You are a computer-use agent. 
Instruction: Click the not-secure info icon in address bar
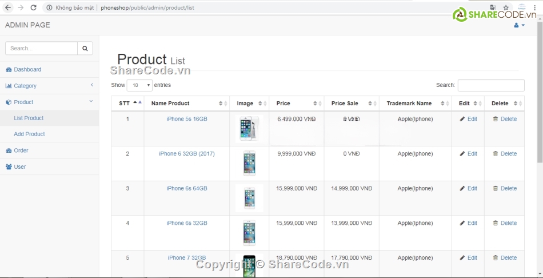[50, 7]
